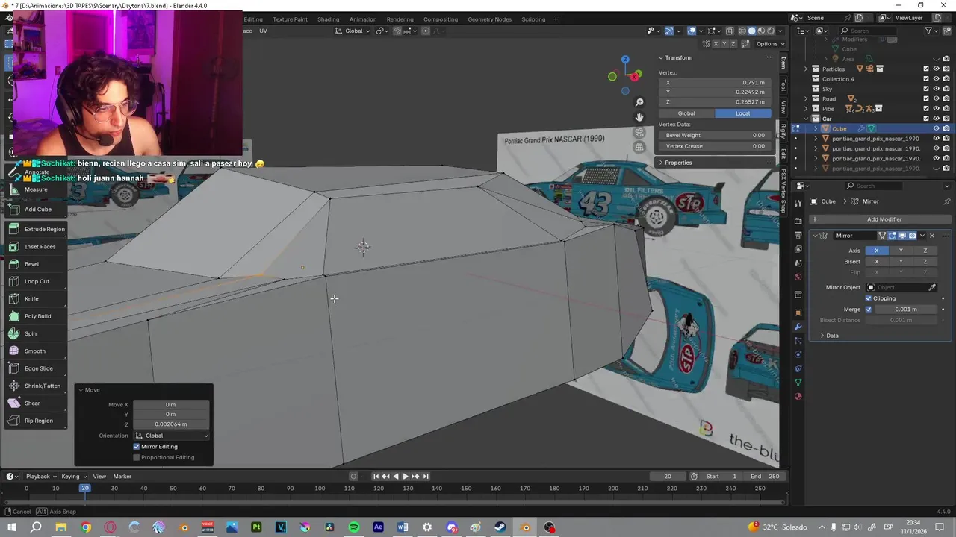
Task: Open the Transform orientation Global dropdown in header
Action: pos(353,31)
